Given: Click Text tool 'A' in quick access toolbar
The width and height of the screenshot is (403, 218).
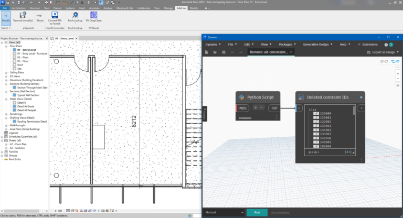Looking at the screenshot, I should pyautogui.click(x=82, y=2).
